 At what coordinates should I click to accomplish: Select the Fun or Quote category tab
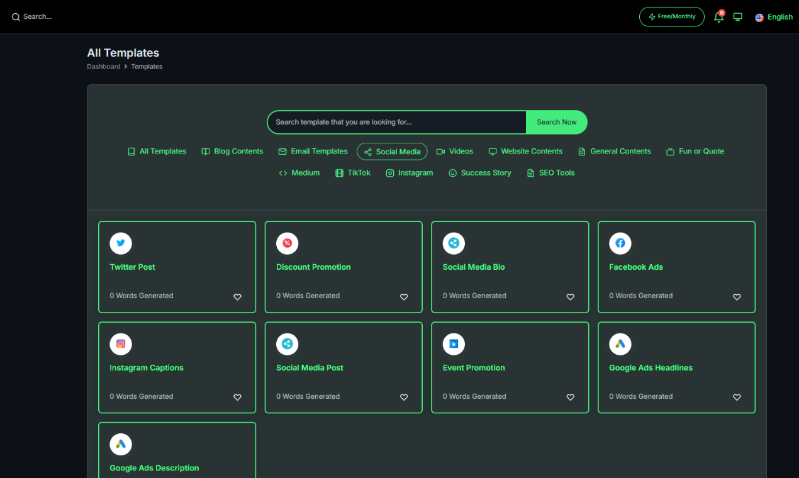click(x=695, y=152)
